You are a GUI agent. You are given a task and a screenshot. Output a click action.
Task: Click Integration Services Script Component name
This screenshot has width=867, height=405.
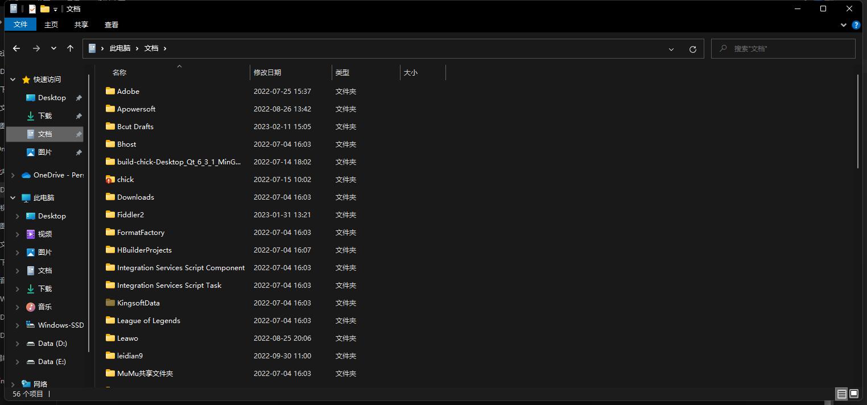181,268
